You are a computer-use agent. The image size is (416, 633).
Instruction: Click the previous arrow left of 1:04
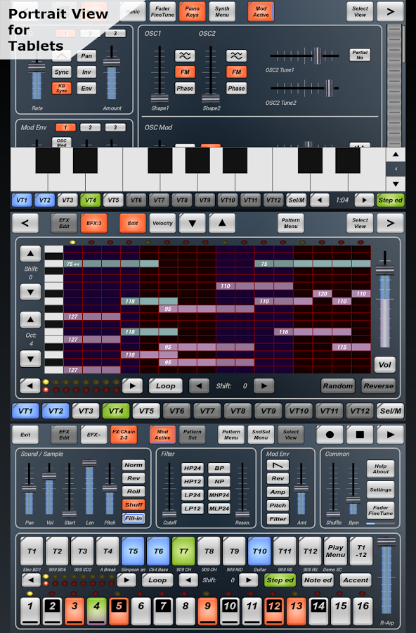tap(320, 200)
